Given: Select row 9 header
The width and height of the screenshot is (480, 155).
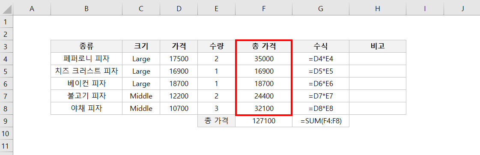Looking at the screenshot, I should (6, 121).
